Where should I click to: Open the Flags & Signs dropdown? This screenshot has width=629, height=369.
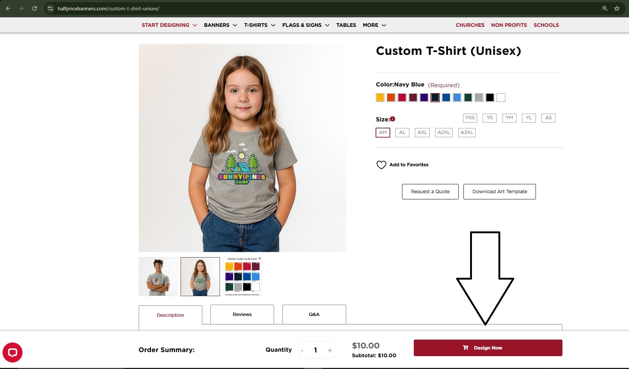(x=305, y=25)
